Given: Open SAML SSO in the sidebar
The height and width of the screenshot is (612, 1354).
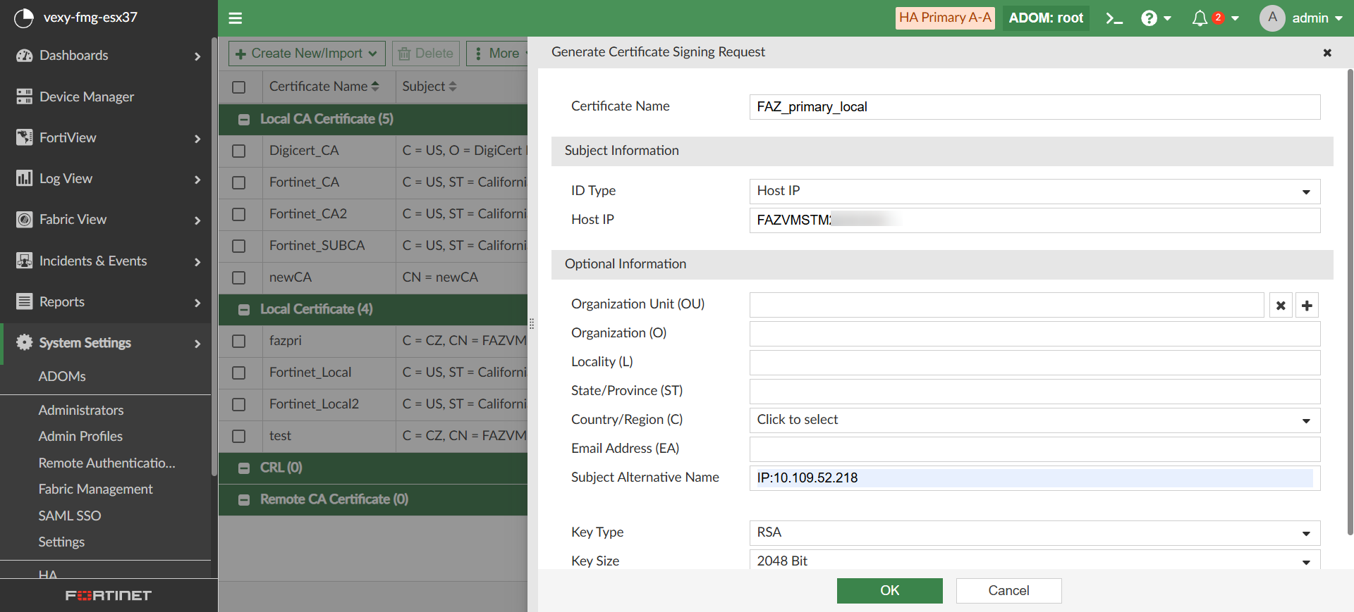Looking at the screenshot, I should click(x=70, y=516).
